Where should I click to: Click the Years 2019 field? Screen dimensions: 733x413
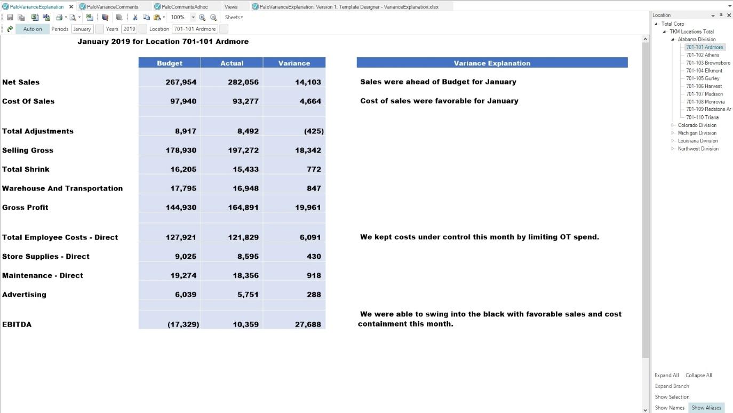coord(129,29)
